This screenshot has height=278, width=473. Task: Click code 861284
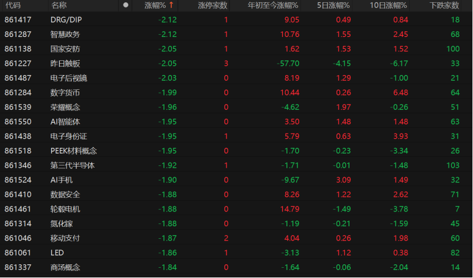point(18,93)
